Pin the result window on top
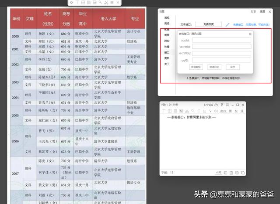Viewport: 280px width, 204px height. (222, 105)
